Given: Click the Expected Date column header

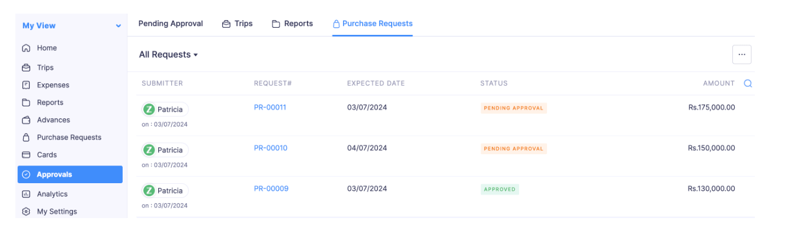Looking at the screenshot, I should pyautogui.click(x=376, y=83).
